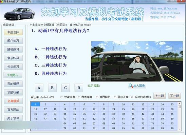Open 章节练习 from sidebar
Image resolution: width=186 pixels, height=135 pixels.
click(13, 58)
